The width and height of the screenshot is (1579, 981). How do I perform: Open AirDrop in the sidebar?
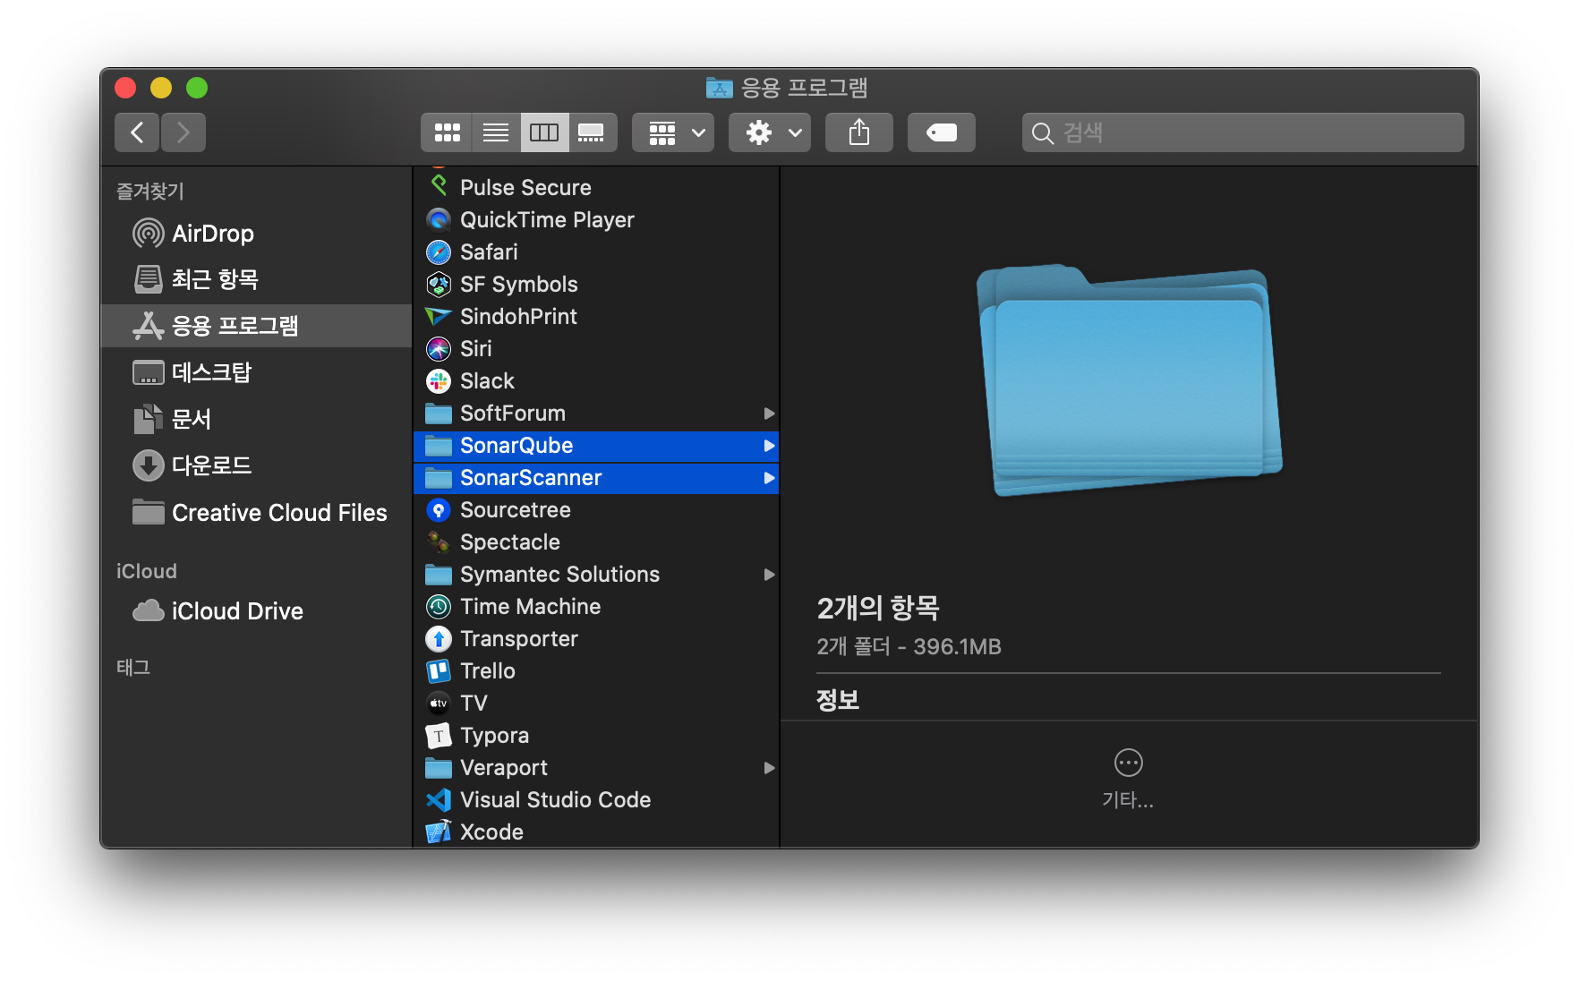pos(256,234)
